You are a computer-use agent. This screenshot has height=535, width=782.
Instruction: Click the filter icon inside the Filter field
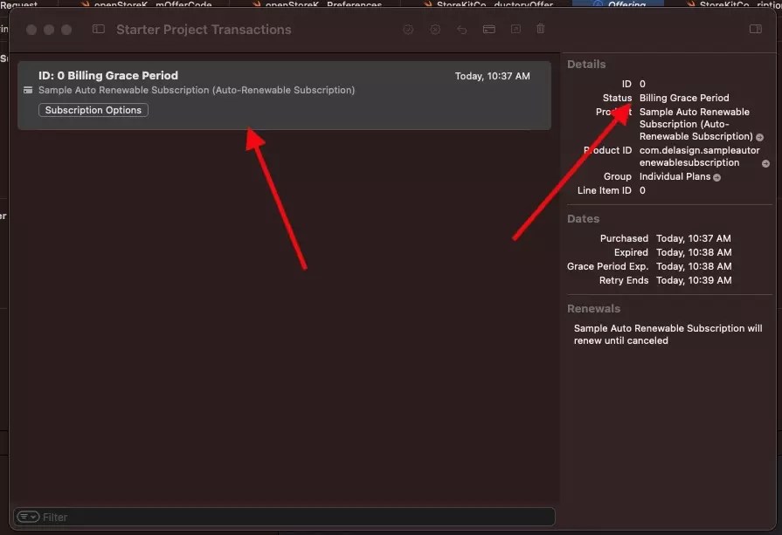27,517
